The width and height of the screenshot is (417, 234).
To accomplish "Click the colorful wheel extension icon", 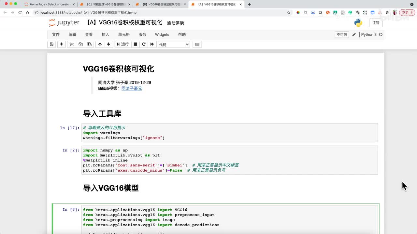I will click(298, 12).
